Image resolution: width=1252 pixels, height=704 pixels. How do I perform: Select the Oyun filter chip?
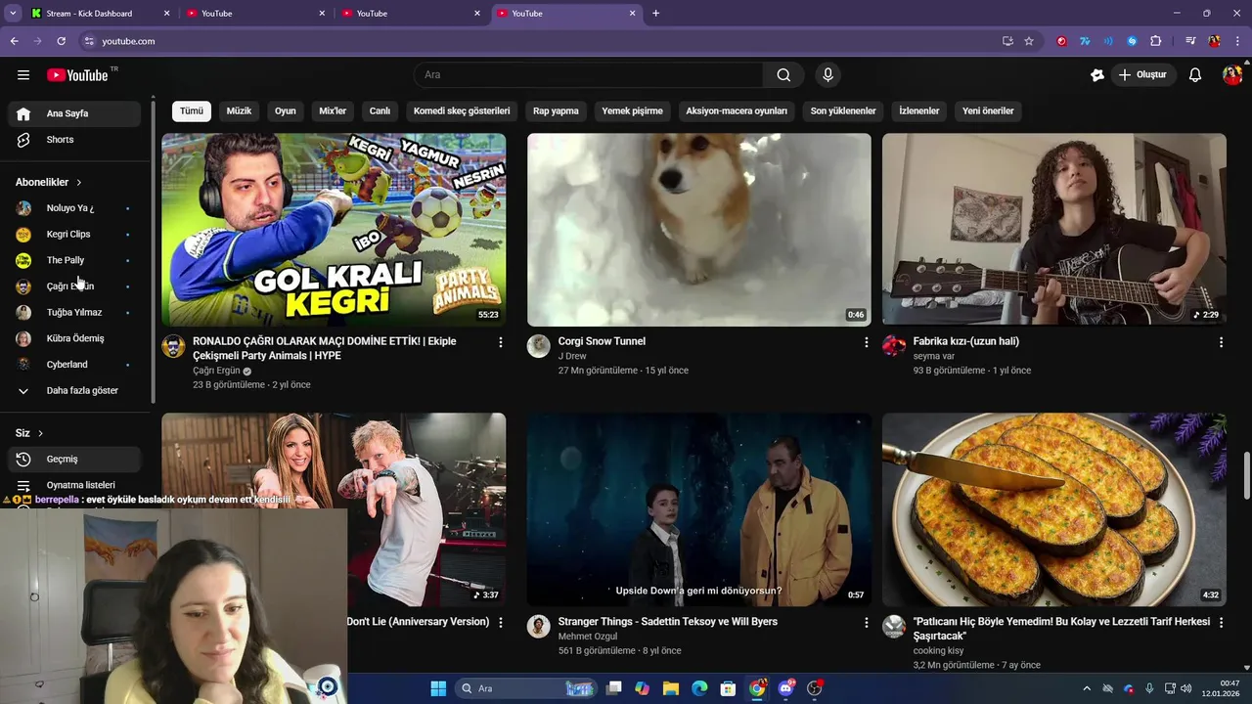coord(286,111)
